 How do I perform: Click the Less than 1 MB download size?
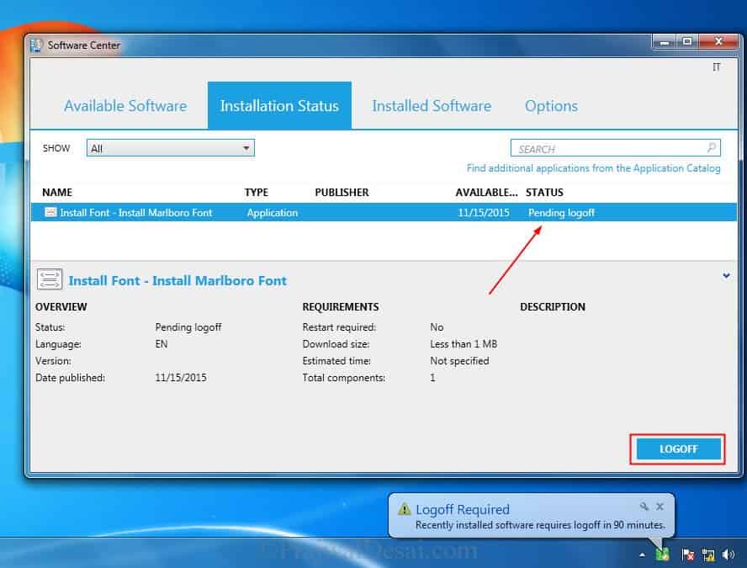tap(463, 344)
